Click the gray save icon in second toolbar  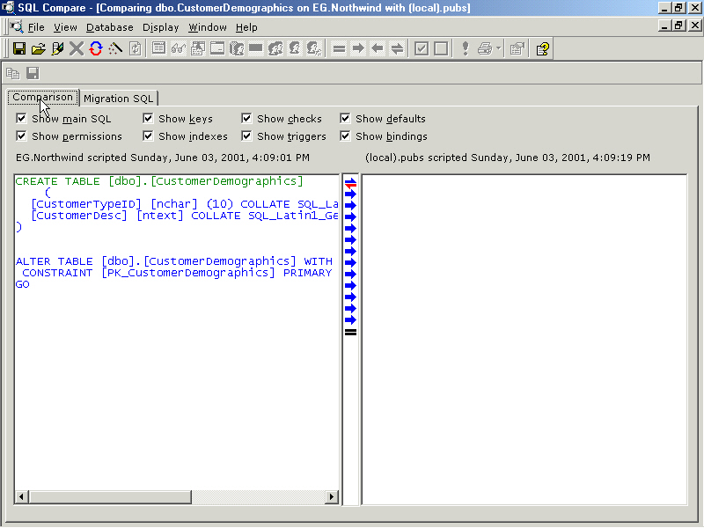[33, 73]
